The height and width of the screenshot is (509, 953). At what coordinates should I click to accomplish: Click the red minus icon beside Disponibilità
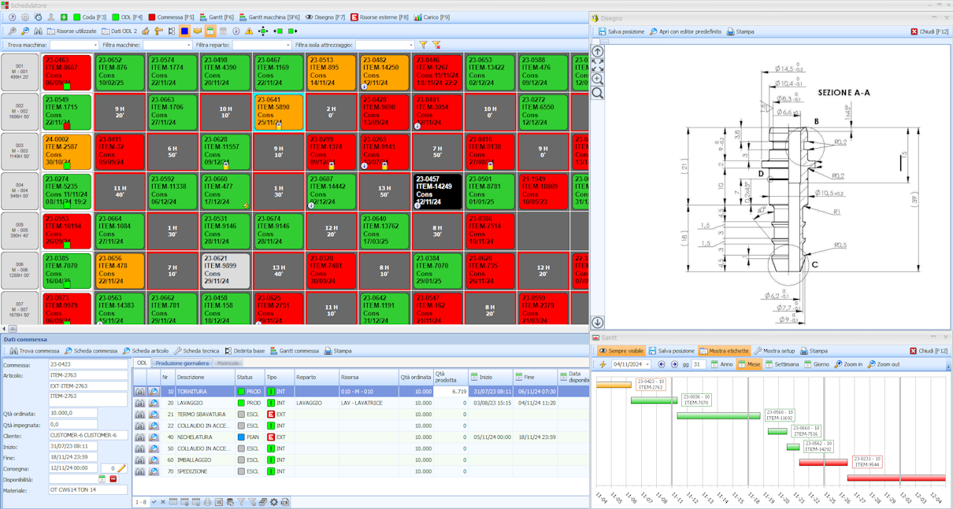pos(113,478)
